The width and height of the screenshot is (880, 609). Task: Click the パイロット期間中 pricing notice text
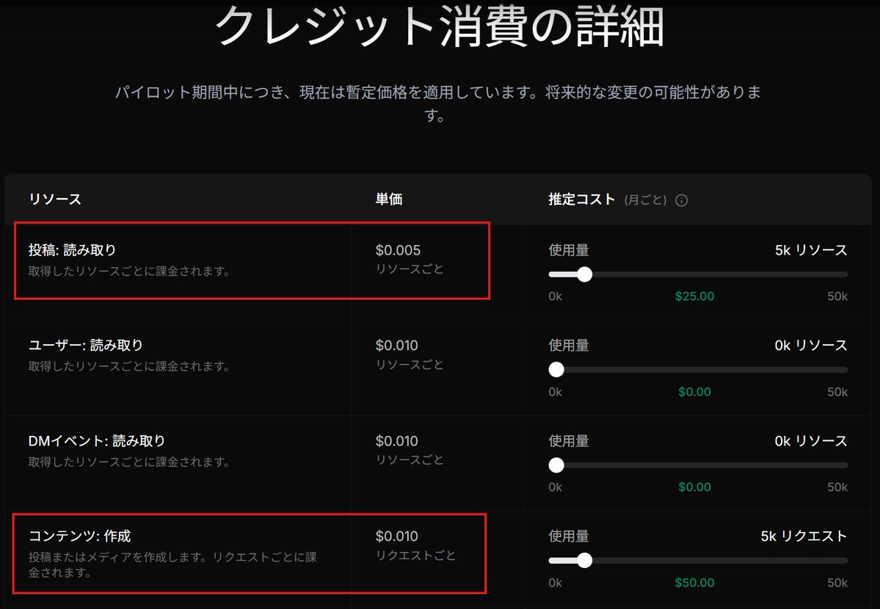[x=437, y=103]
